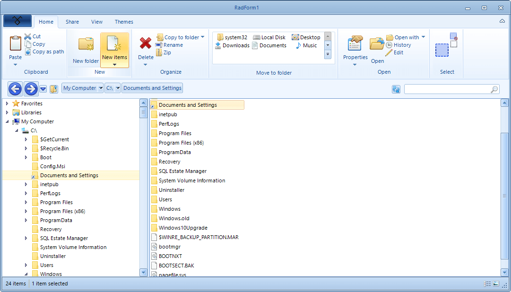This screenshot has width=511, height=292.
Task: Click the back navigation arrow button
Action: point(15,88)
